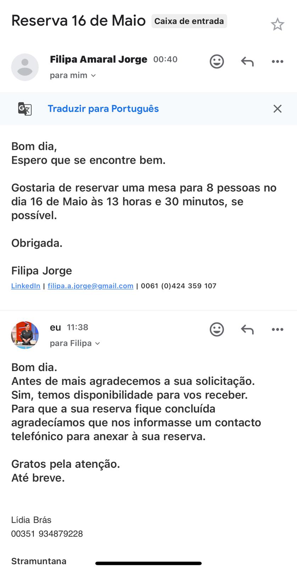This screenshot has height=567, width=297.
Task: Open the LinkedIn link in signature
Action: click(x=26, y=286)
